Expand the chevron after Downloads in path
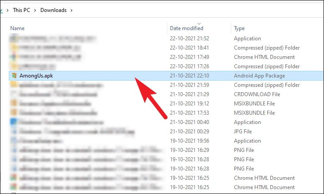Image resolution: width=324 pixels, height=194 pixels. pos(71,10)
